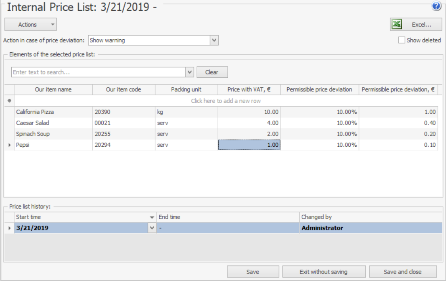Sort by Price with VAT column header
446x281 pixels.
[249, 89]
